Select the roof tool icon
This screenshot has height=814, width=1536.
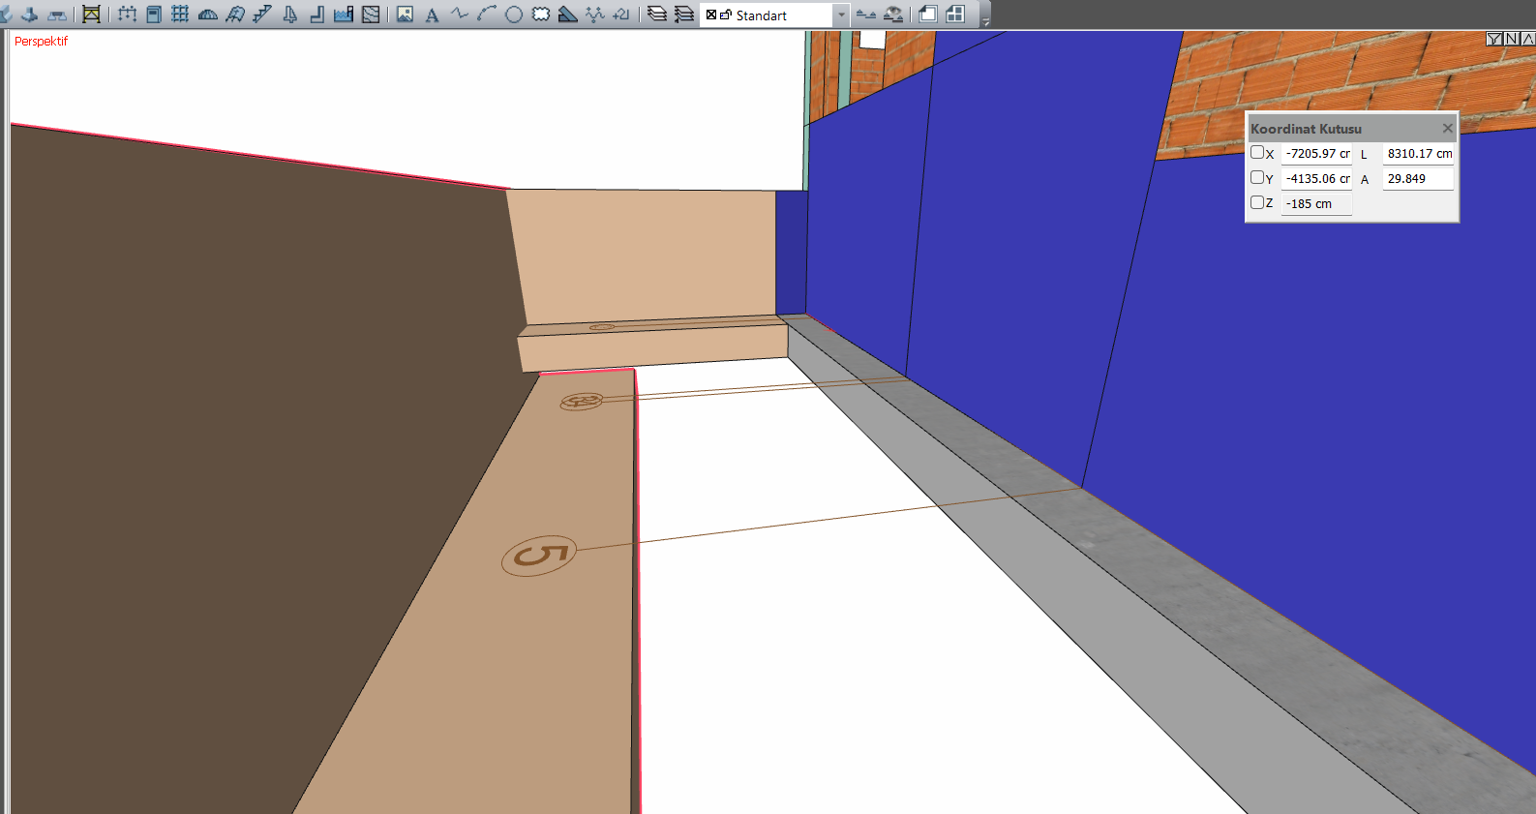pyautogui.click(x=235, y=15)
